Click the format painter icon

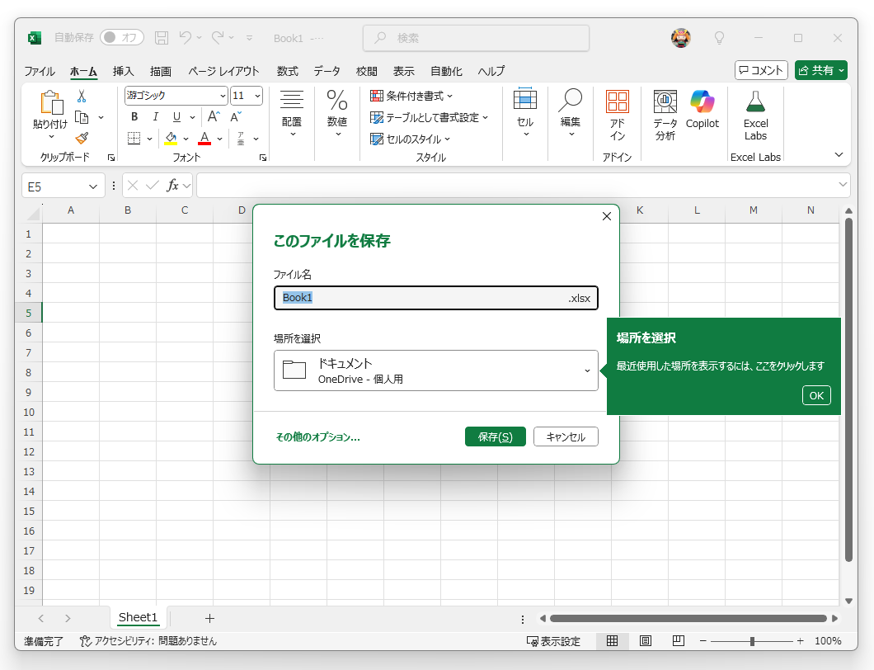82,137
